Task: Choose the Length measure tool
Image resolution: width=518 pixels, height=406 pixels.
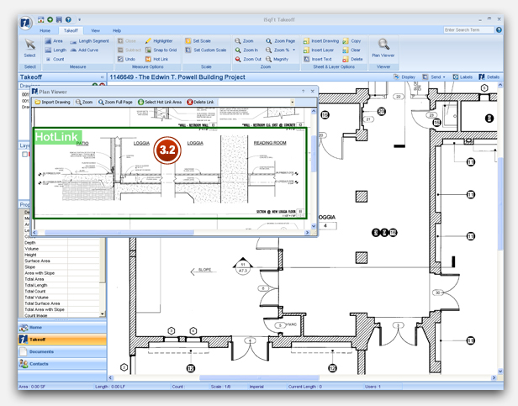Action: click(55, 50)
